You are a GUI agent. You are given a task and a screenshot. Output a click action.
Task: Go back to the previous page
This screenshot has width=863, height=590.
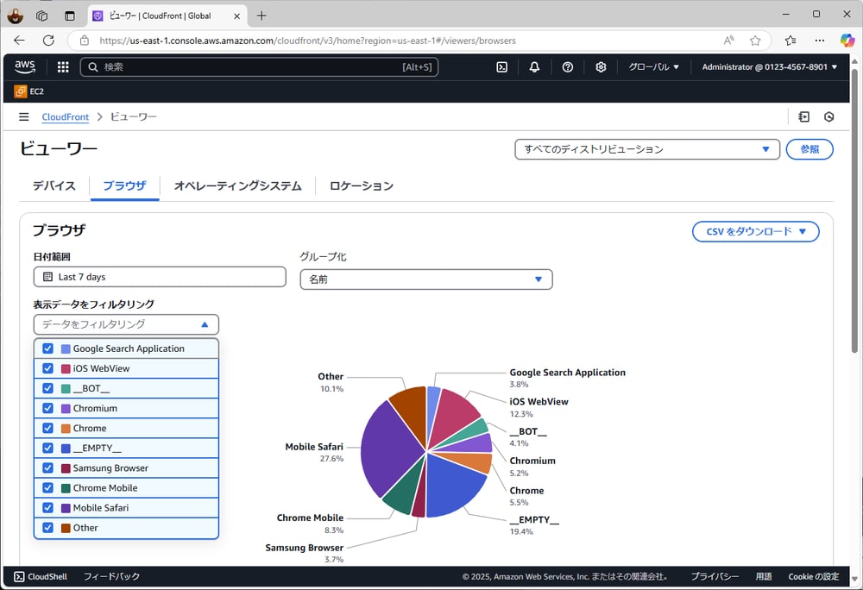click(x=19, y=41)
